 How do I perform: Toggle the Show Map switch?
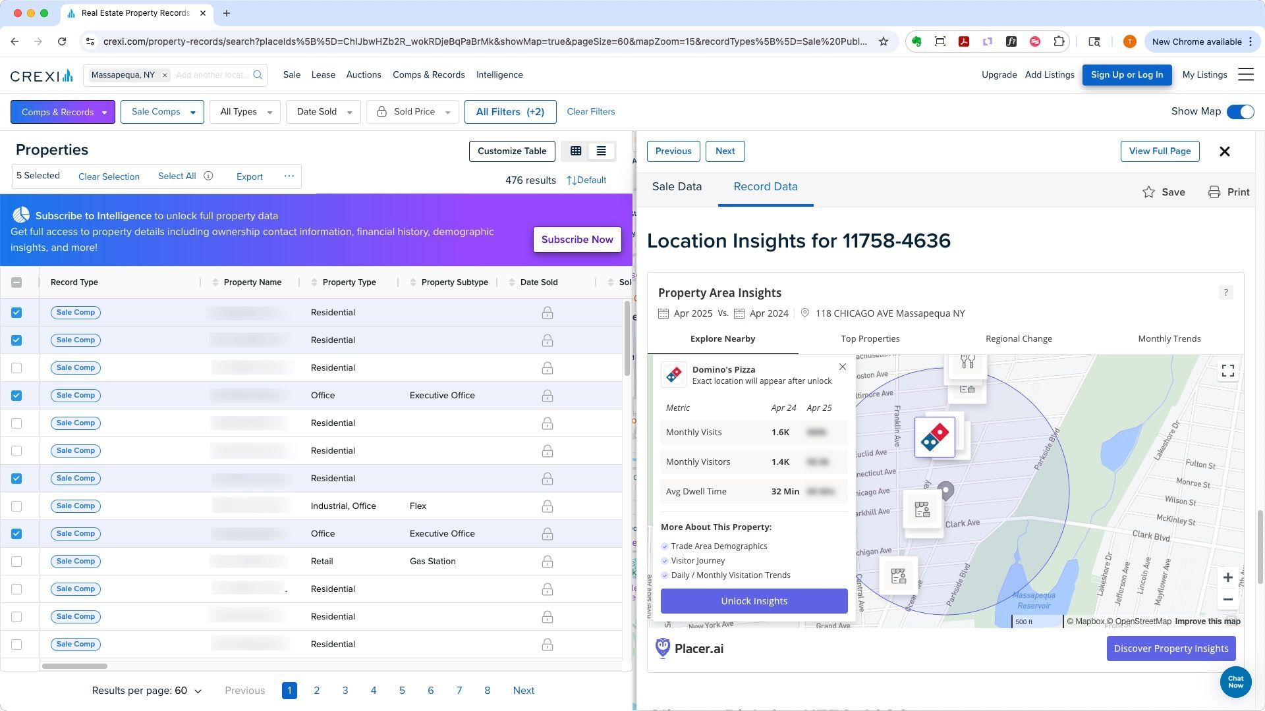coord(1240,112)
